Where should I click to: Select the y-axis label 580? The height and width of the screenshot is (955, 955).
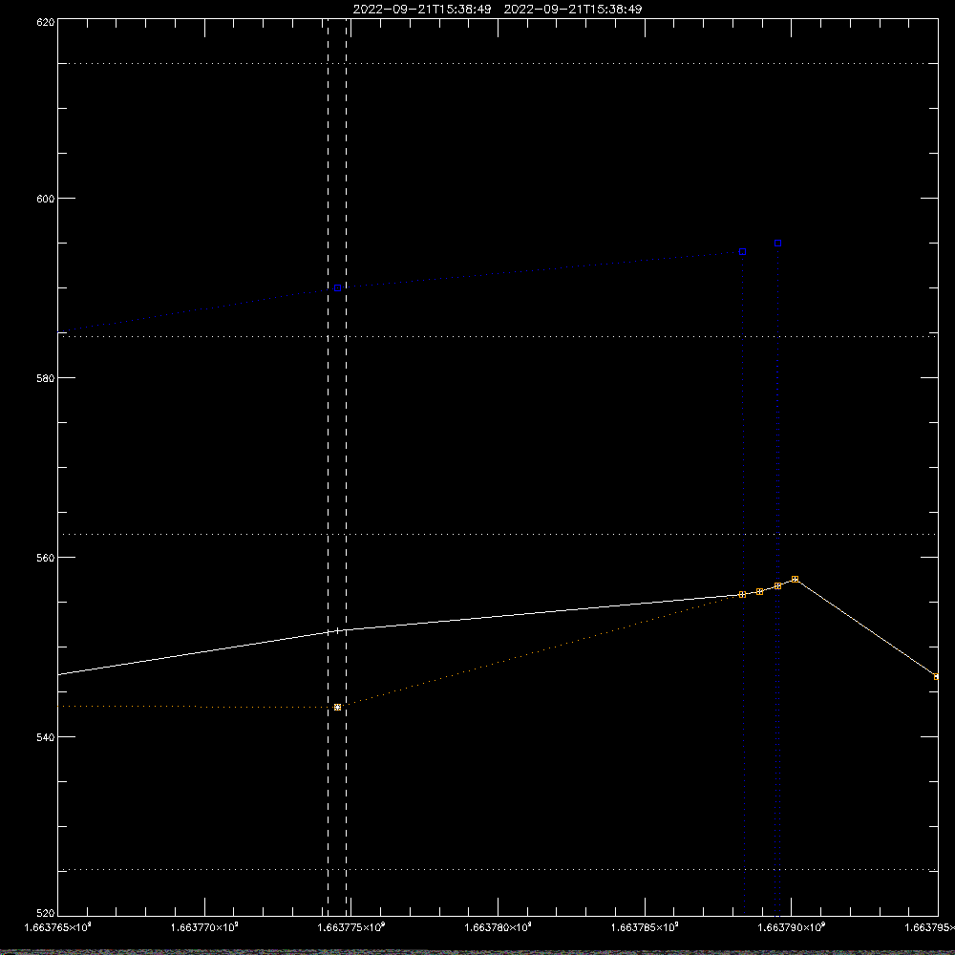click(x=46, y=378)
